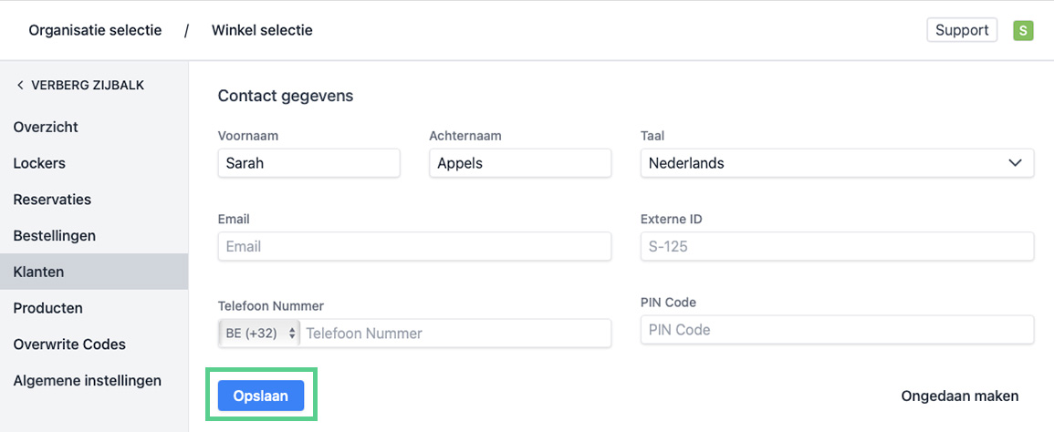Click the PIN Code input field

tap(837, 330)
